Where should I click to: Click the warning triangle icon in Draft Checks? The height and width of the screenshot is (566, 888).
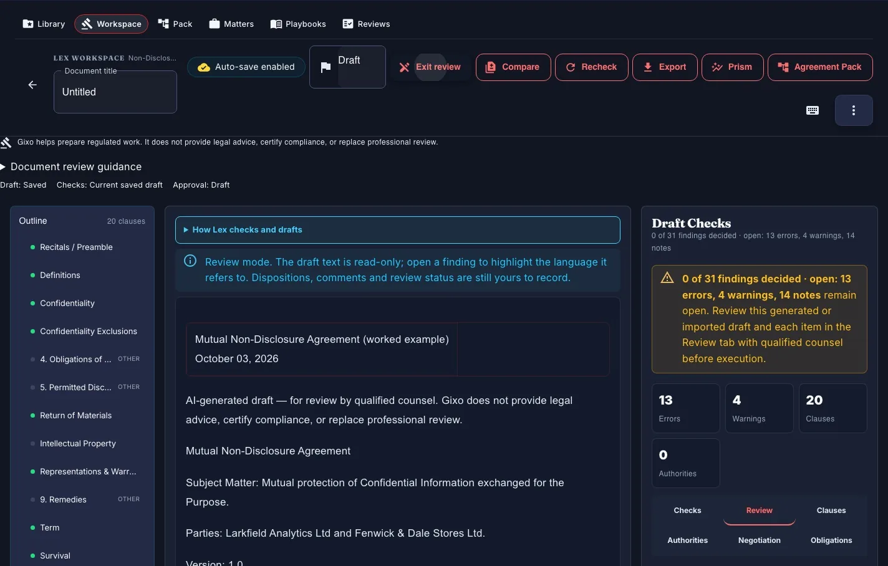[667, 278]
